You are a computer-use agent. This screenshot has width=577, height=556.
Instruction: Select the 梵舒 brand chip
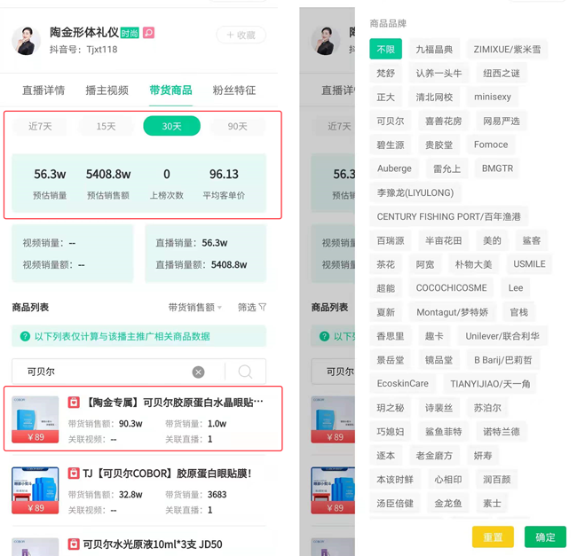pyautogui.click(x=385, y=73)
